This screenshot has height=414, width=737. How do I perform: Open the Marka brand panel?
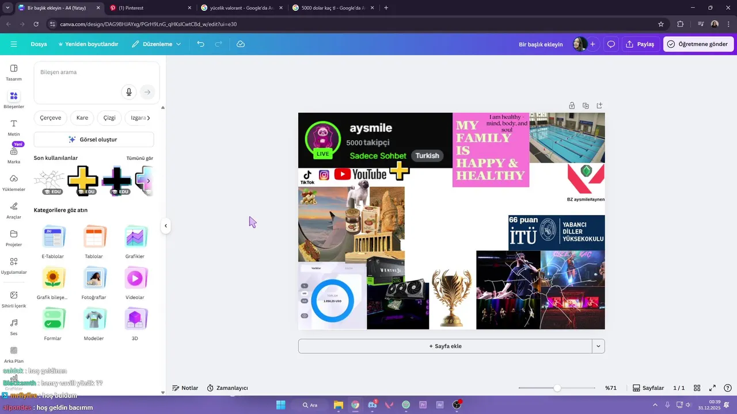tap(14, 155)
